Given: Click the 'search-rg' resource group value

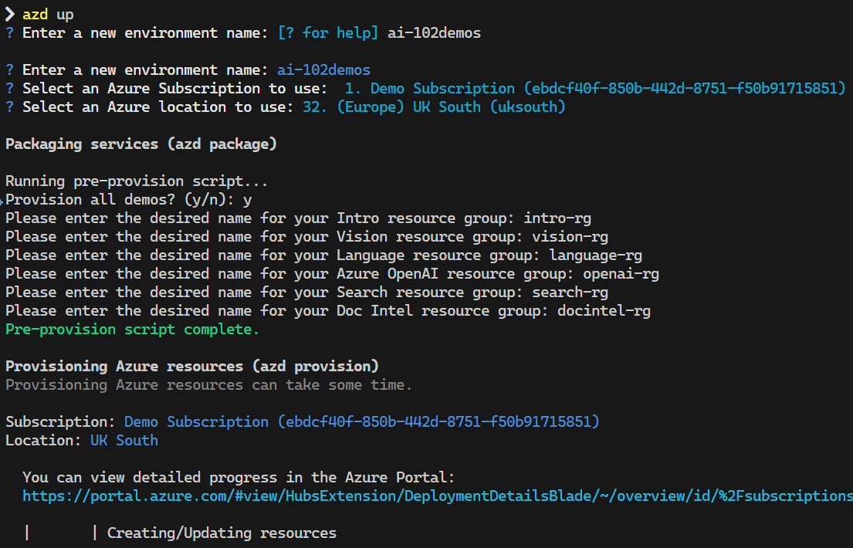Looking at the screenshot, I should [570, 293].
